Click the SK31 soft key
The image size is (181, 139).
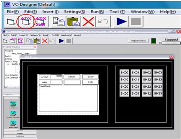coord(135,93)
